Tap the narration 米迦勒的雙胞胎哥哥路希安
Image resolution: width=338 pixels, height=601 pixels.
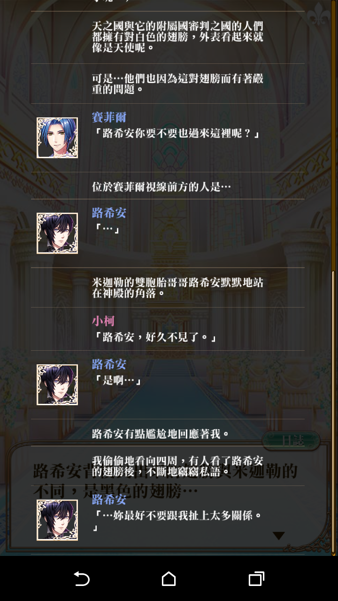tap(177, 288)
